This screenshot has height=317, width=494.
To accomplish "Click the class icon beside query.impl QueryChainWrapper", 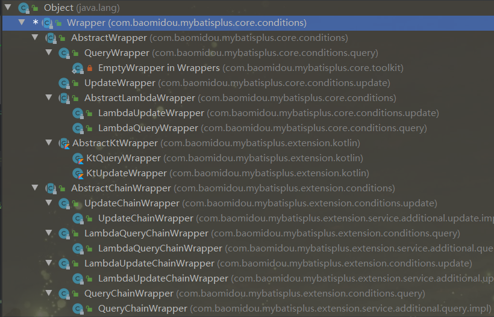I will coord(78,309).
